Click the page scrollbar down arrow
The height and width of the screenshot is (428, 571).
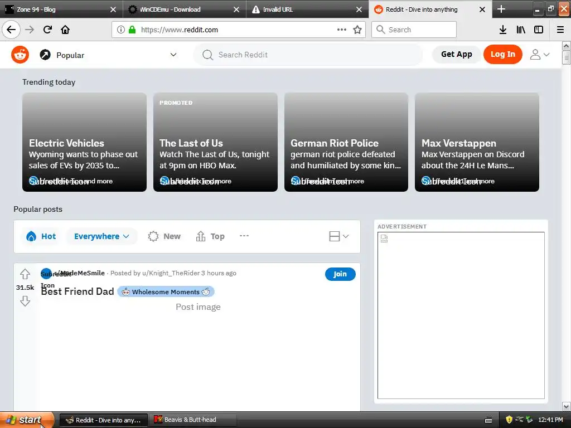click(566, 406)
